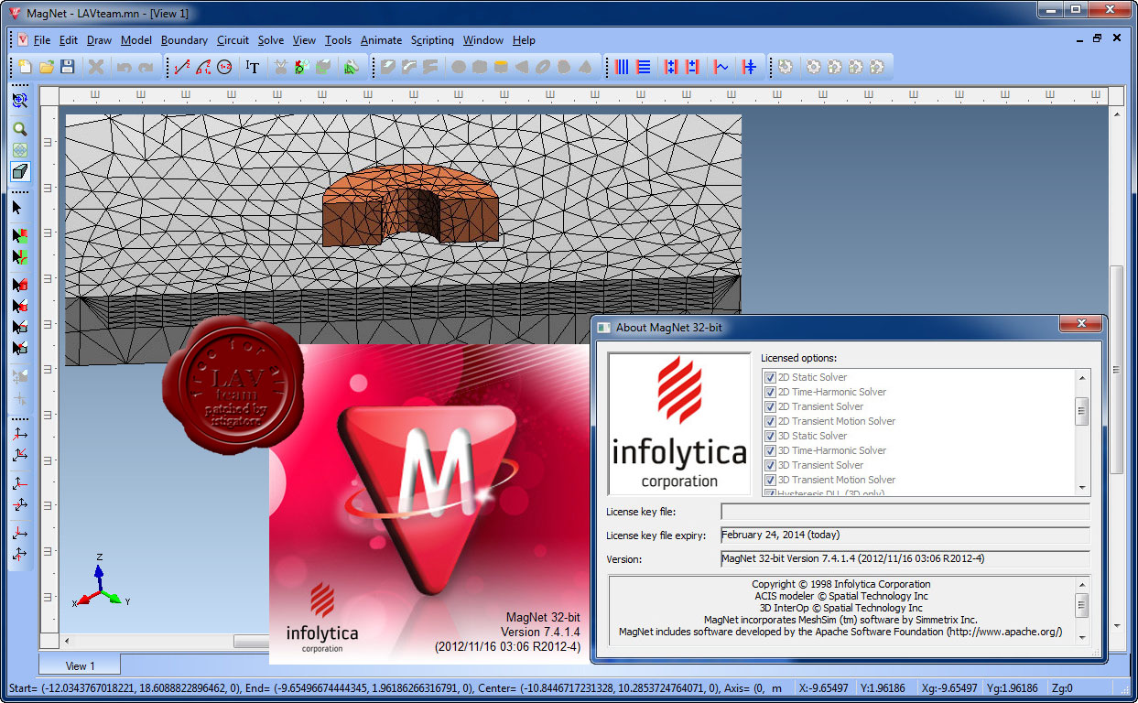Select the Add Circle drawing tool
The image size is (1138, 703).
(225, 67)
